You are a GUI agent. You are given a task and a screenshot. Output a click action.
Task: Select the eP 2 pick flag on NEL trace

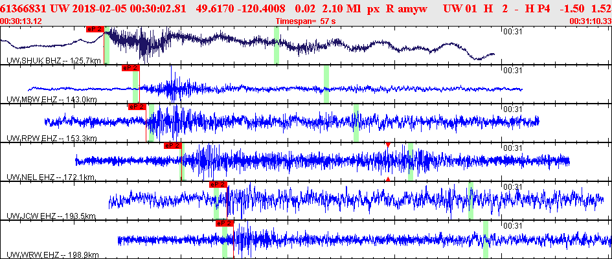pos(173,146)
